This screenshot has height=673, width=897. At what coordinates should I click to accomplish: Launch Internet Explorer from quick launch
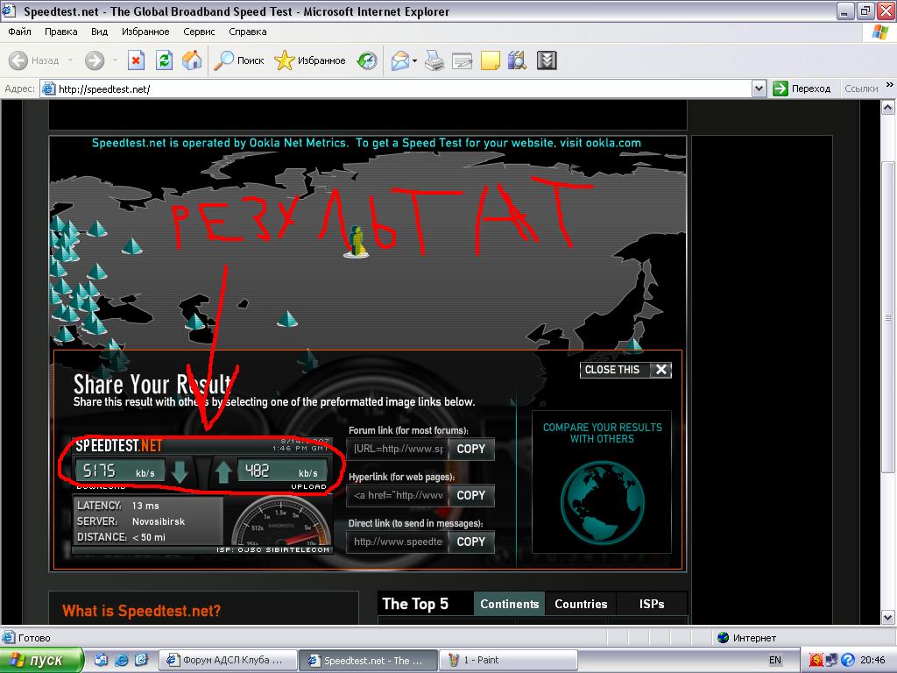click(121, 660)
